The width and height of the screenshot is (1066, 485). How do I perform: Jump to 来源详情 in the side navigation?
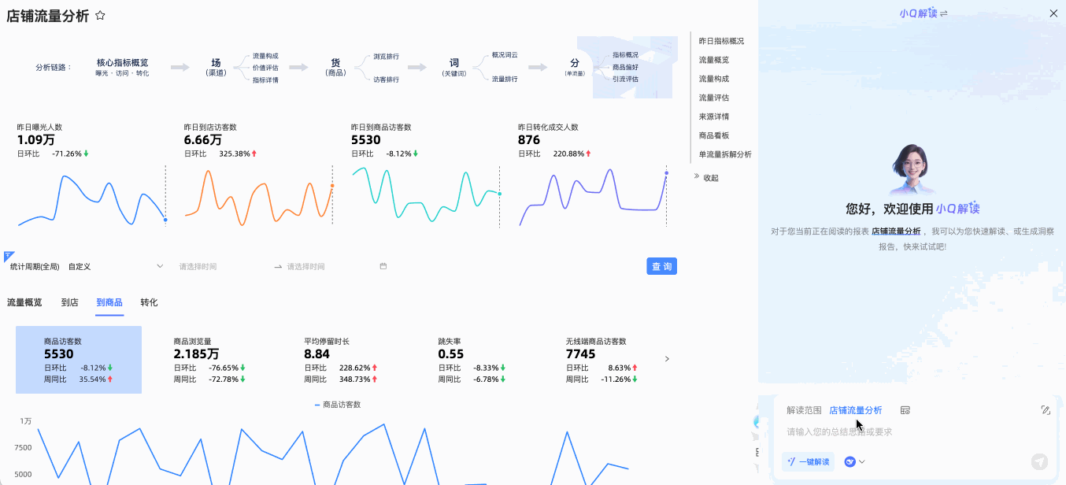[x=714, y=117]
